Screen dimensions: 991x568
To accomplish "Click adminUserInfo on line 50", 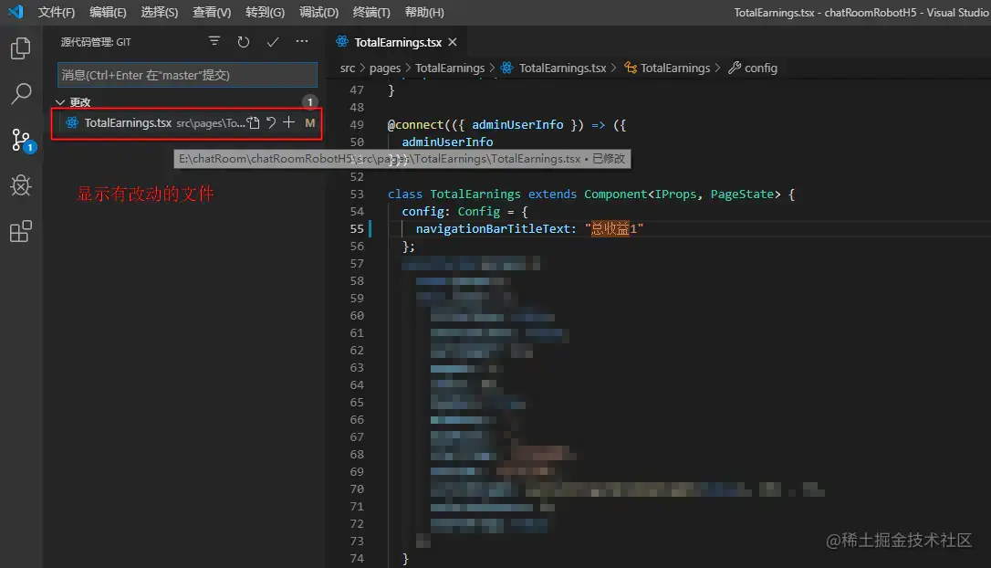I will click(x=447, y=142).
